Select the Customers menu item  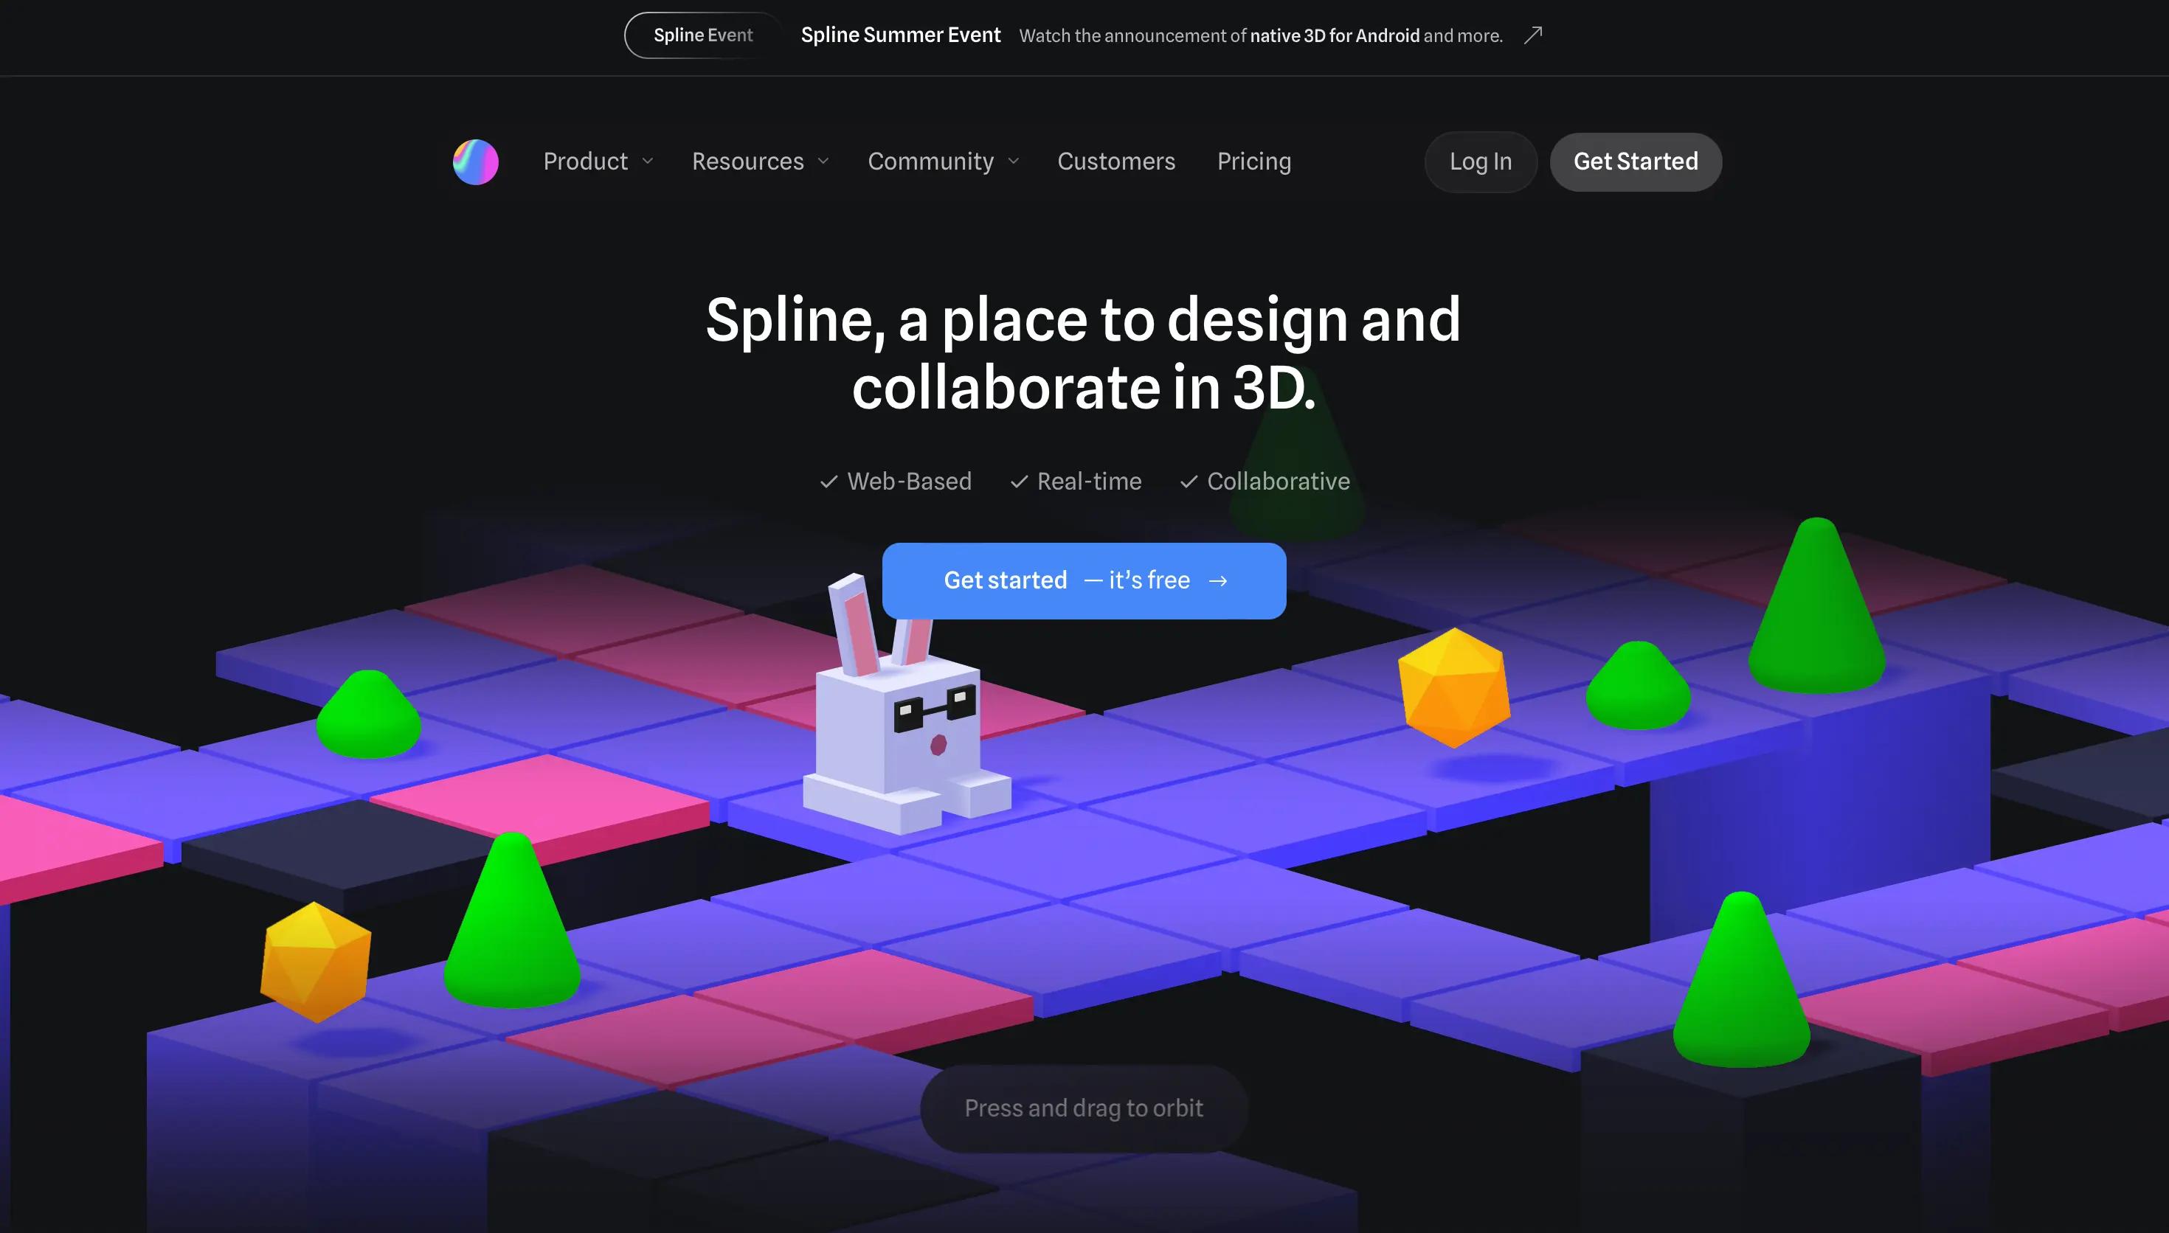click(x=1115, y=161)
